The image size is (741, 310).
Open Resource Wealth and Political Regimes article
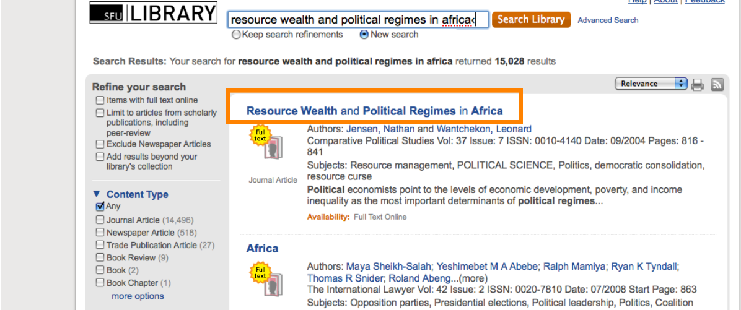coord(374,111)
